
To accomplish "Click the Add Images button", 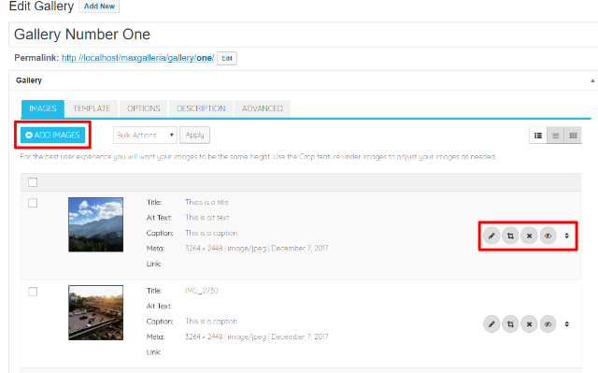I will pyautogui.click(x=52, y=135).
